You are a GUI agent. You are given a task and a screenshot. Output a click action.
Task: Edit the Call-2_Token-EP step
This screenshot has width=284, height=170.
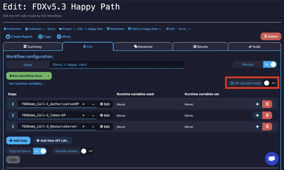(105, 115)
